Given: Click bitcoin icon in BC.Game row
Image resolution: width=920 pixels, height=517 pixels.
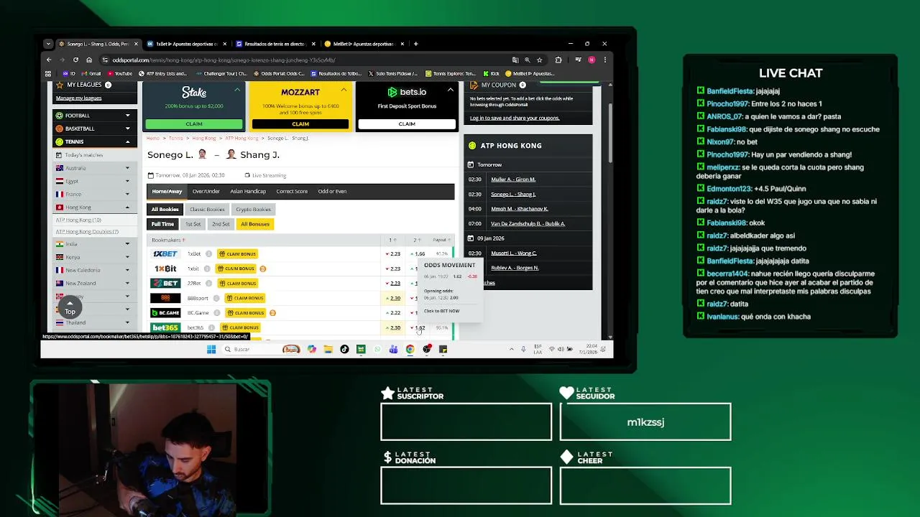Looking at the screenshot, I should [x=272, y=313].
